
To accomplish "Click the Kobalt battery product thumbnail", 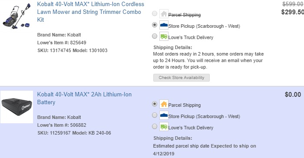I will (17, 107).
